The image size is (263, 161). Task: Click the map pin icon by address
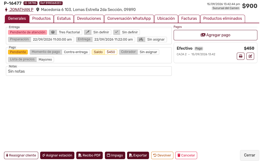[38, 10]
